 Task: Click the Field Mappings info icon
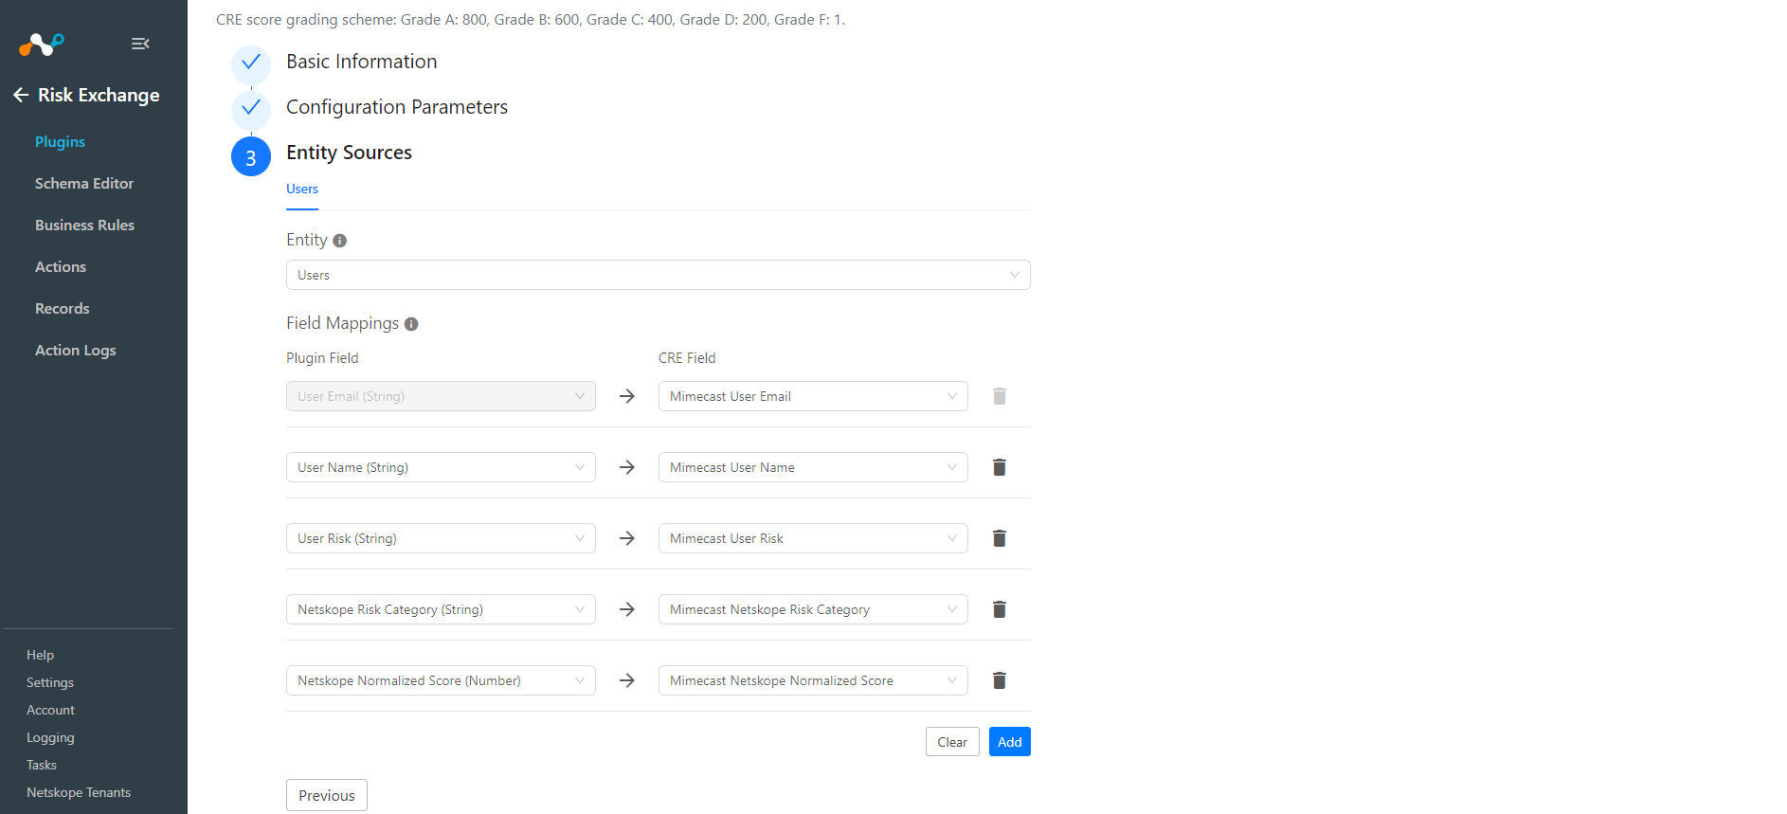411,324
